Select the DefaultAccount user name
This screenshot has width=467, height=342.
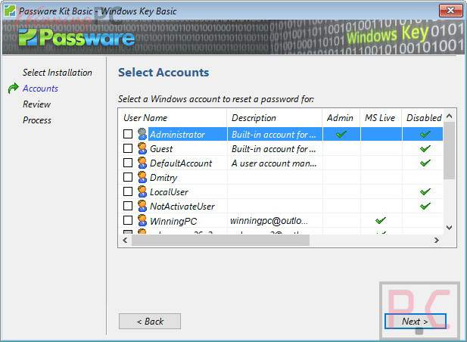click(181, 163)
